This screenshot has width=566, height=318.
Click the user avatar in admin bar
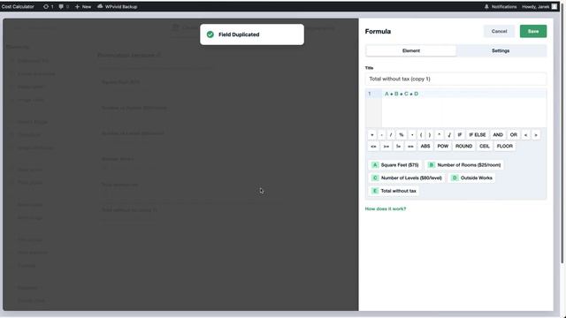tap(555, 6)
